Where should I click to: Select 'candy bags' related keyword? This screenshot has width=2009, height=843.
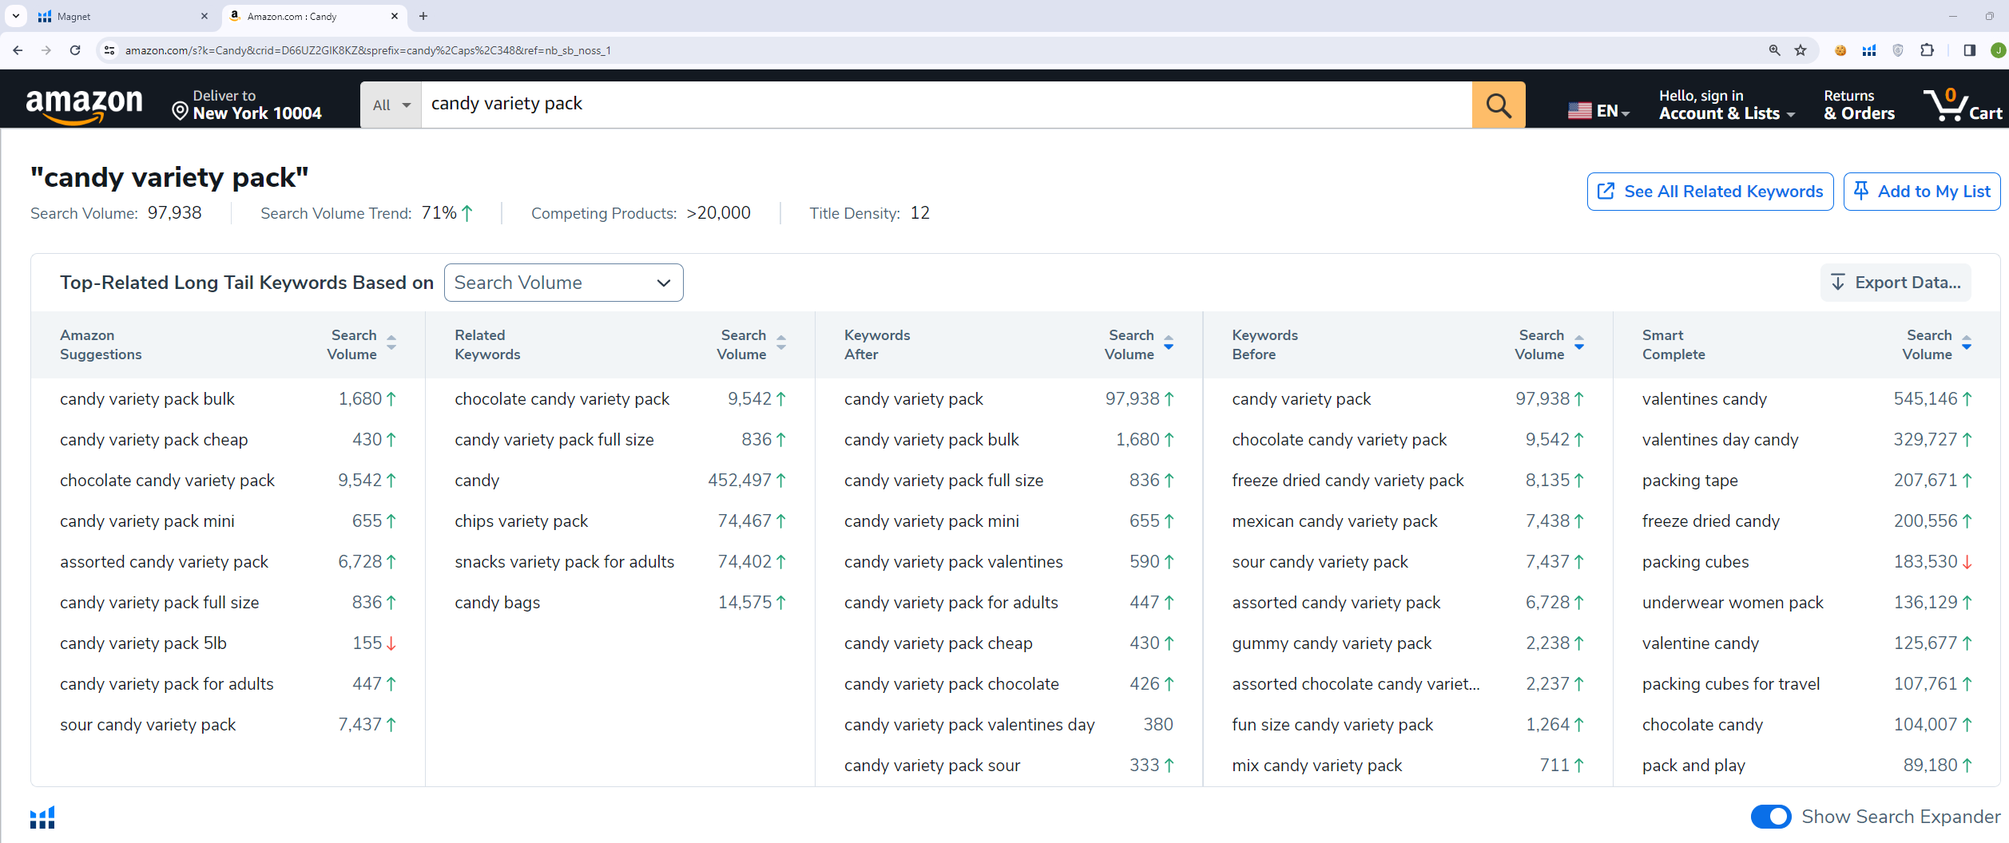497,602
